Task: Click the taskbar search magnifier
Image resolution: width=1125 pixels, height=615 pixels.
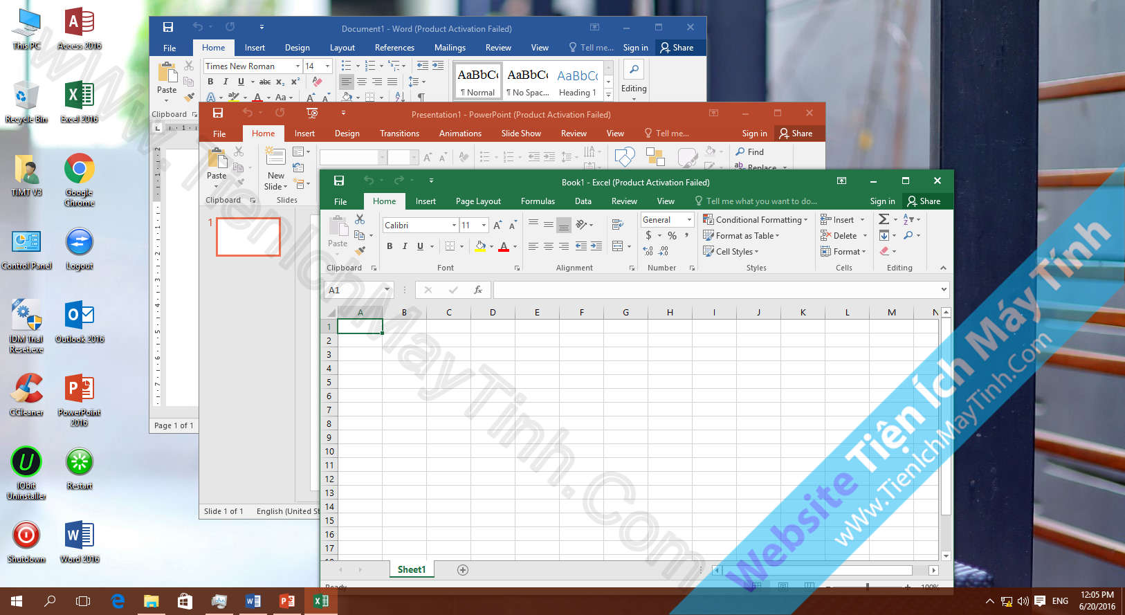Action: (x=50, y=601)
